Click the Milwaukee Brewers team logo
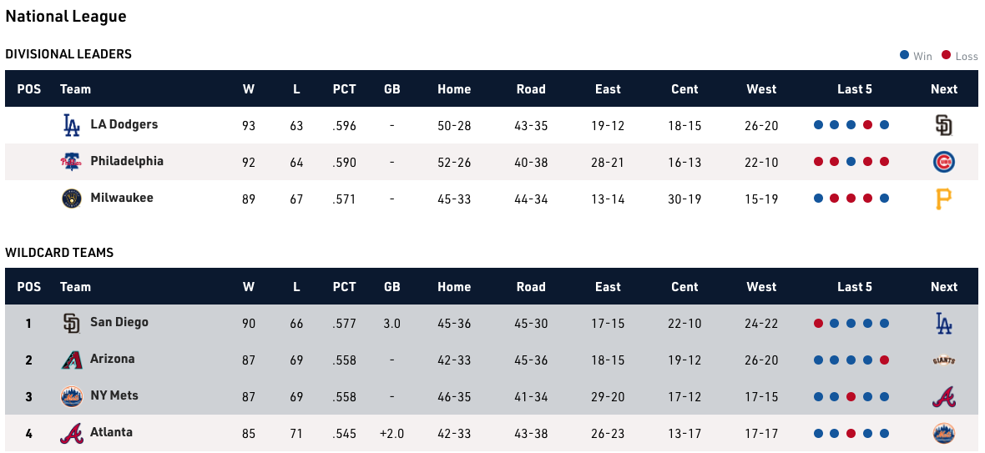The image size is (985, 453). [72, 199]
